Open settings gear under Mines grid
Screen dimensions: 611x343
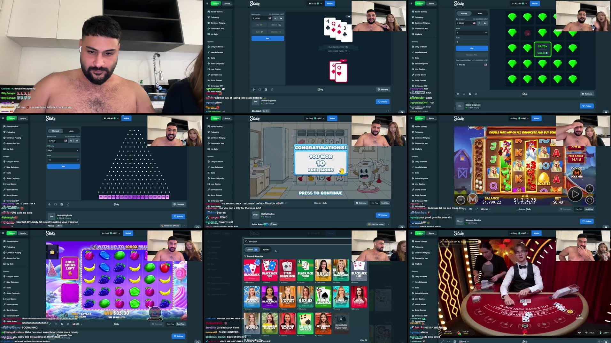[458, 94]
